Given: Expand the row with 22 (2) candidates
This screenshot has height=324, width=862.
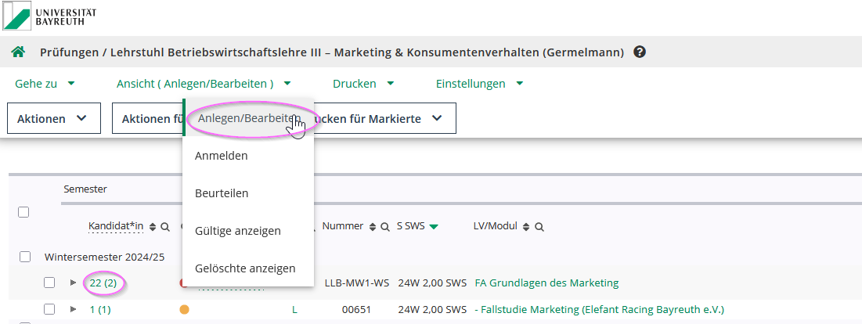Looking at the screenshot, I should click(x=74, y=283).
